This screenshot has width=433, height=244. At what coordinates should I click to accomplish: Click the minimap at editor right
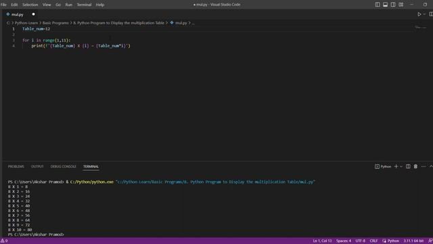(420, 27)
